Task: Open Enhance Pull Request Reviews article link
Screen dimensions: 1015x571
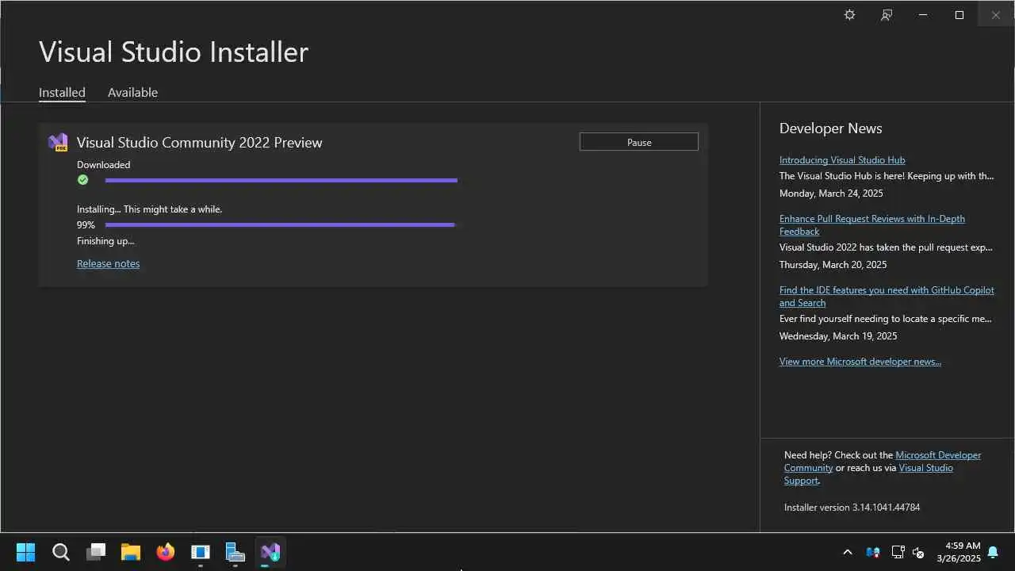Action: (872, 224)
